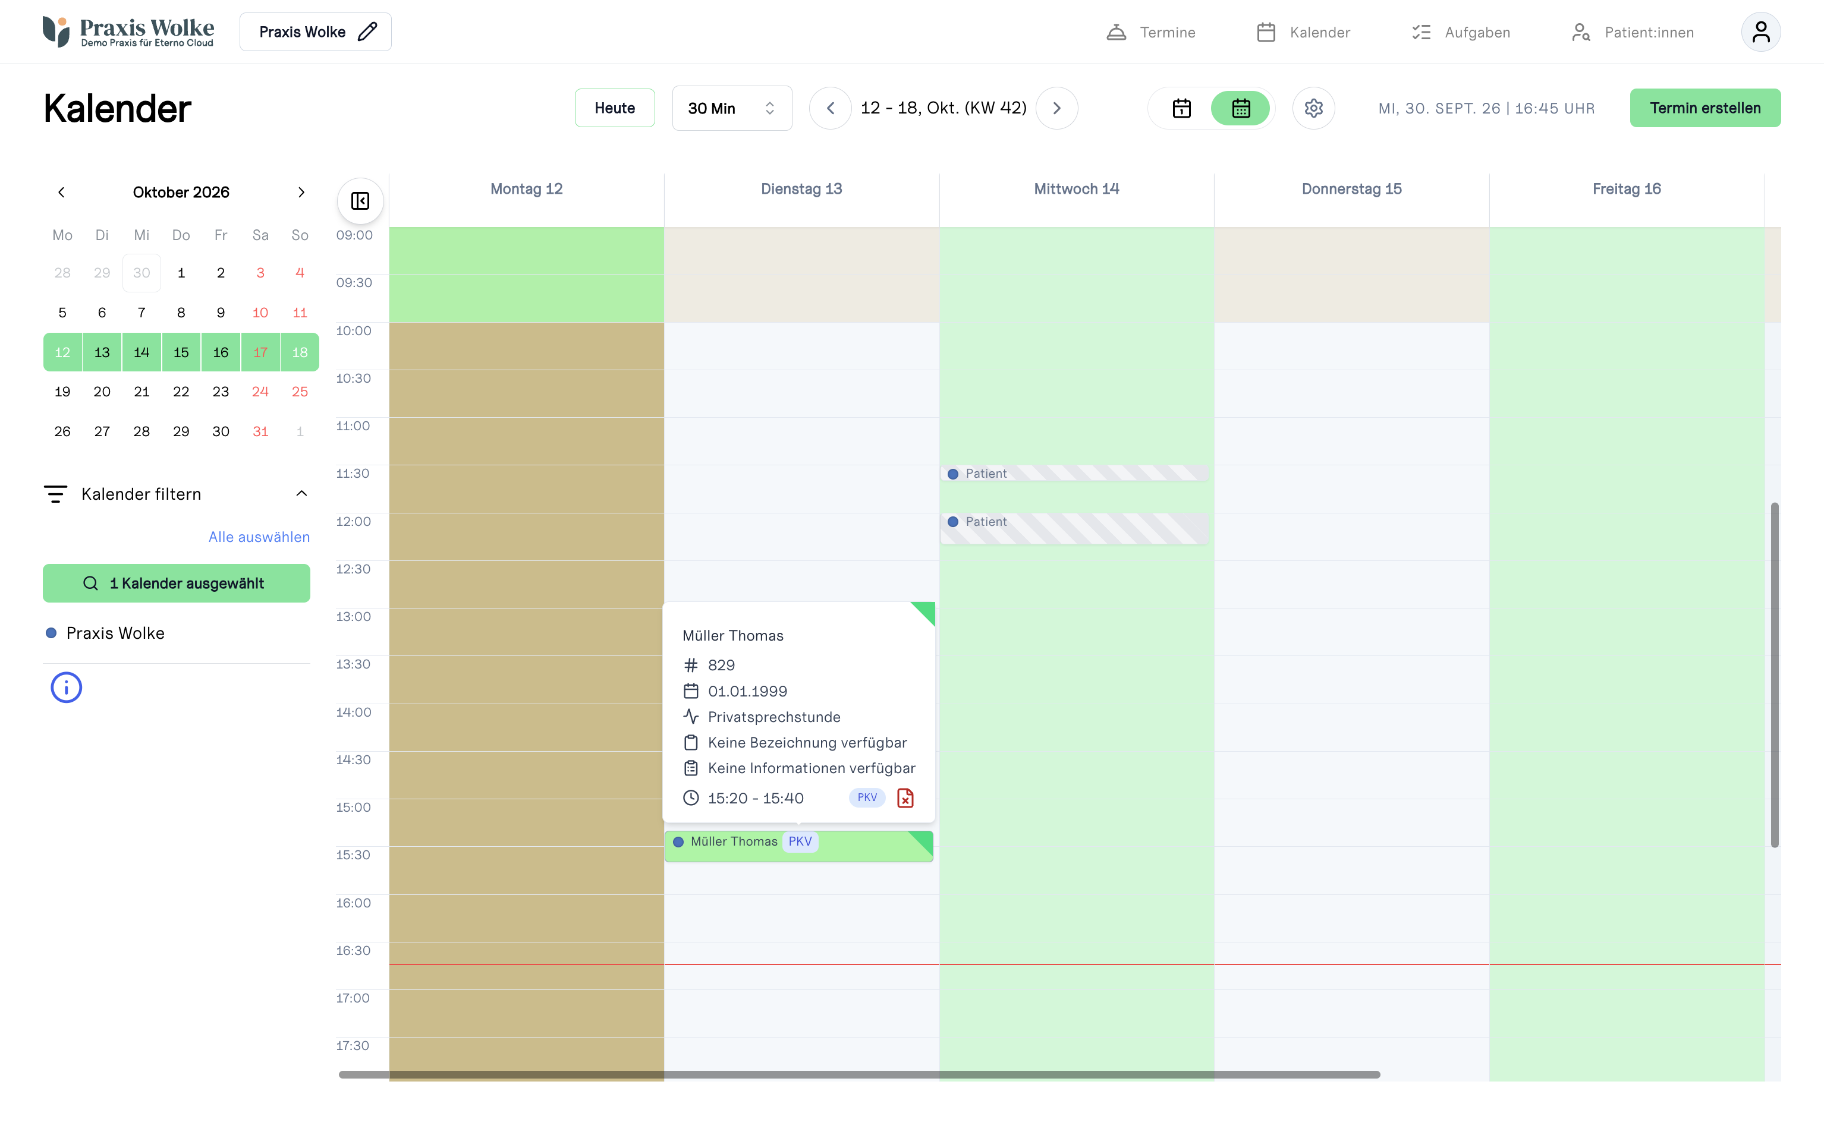Go to next week arrow
Screen dimensions: 1824x1135
click(1056, 108)
